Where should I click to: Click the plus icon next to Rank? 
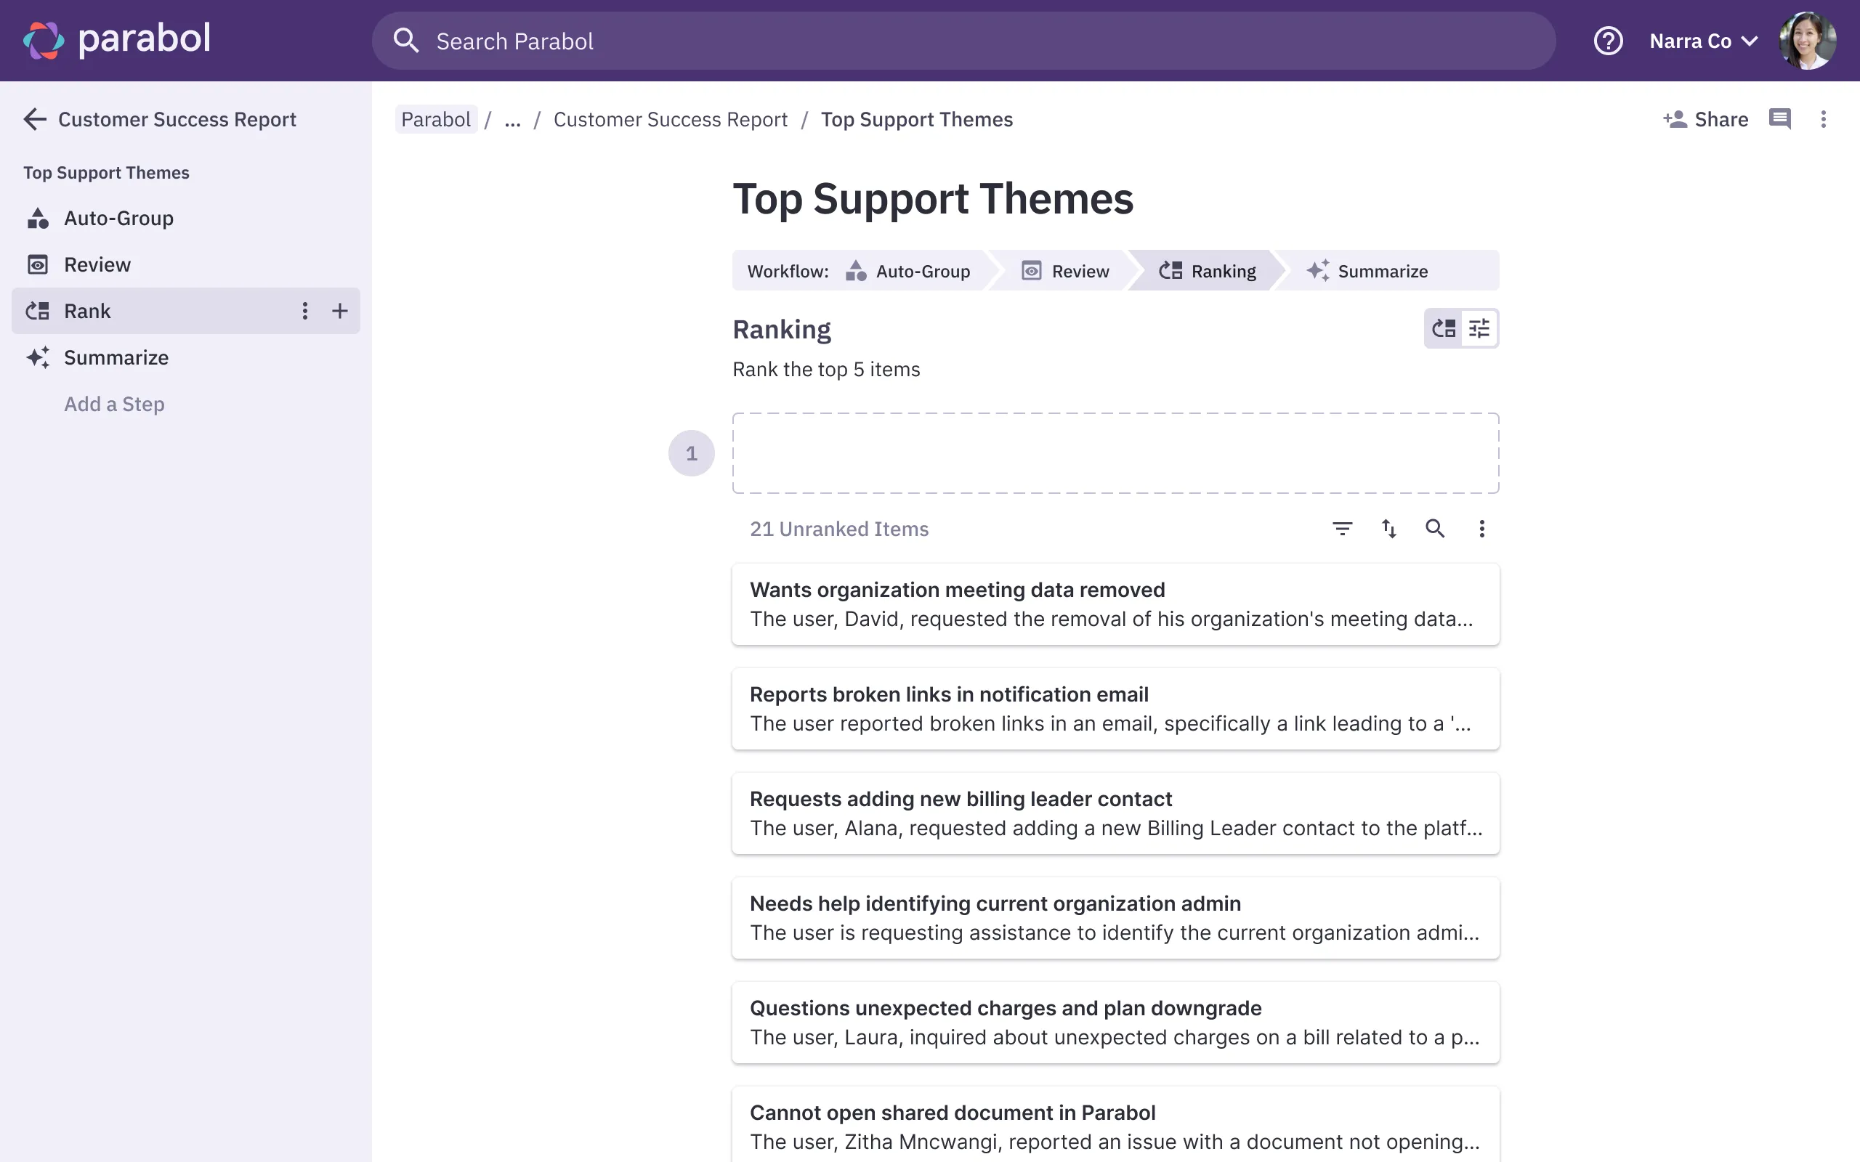(x=340, y=311)
